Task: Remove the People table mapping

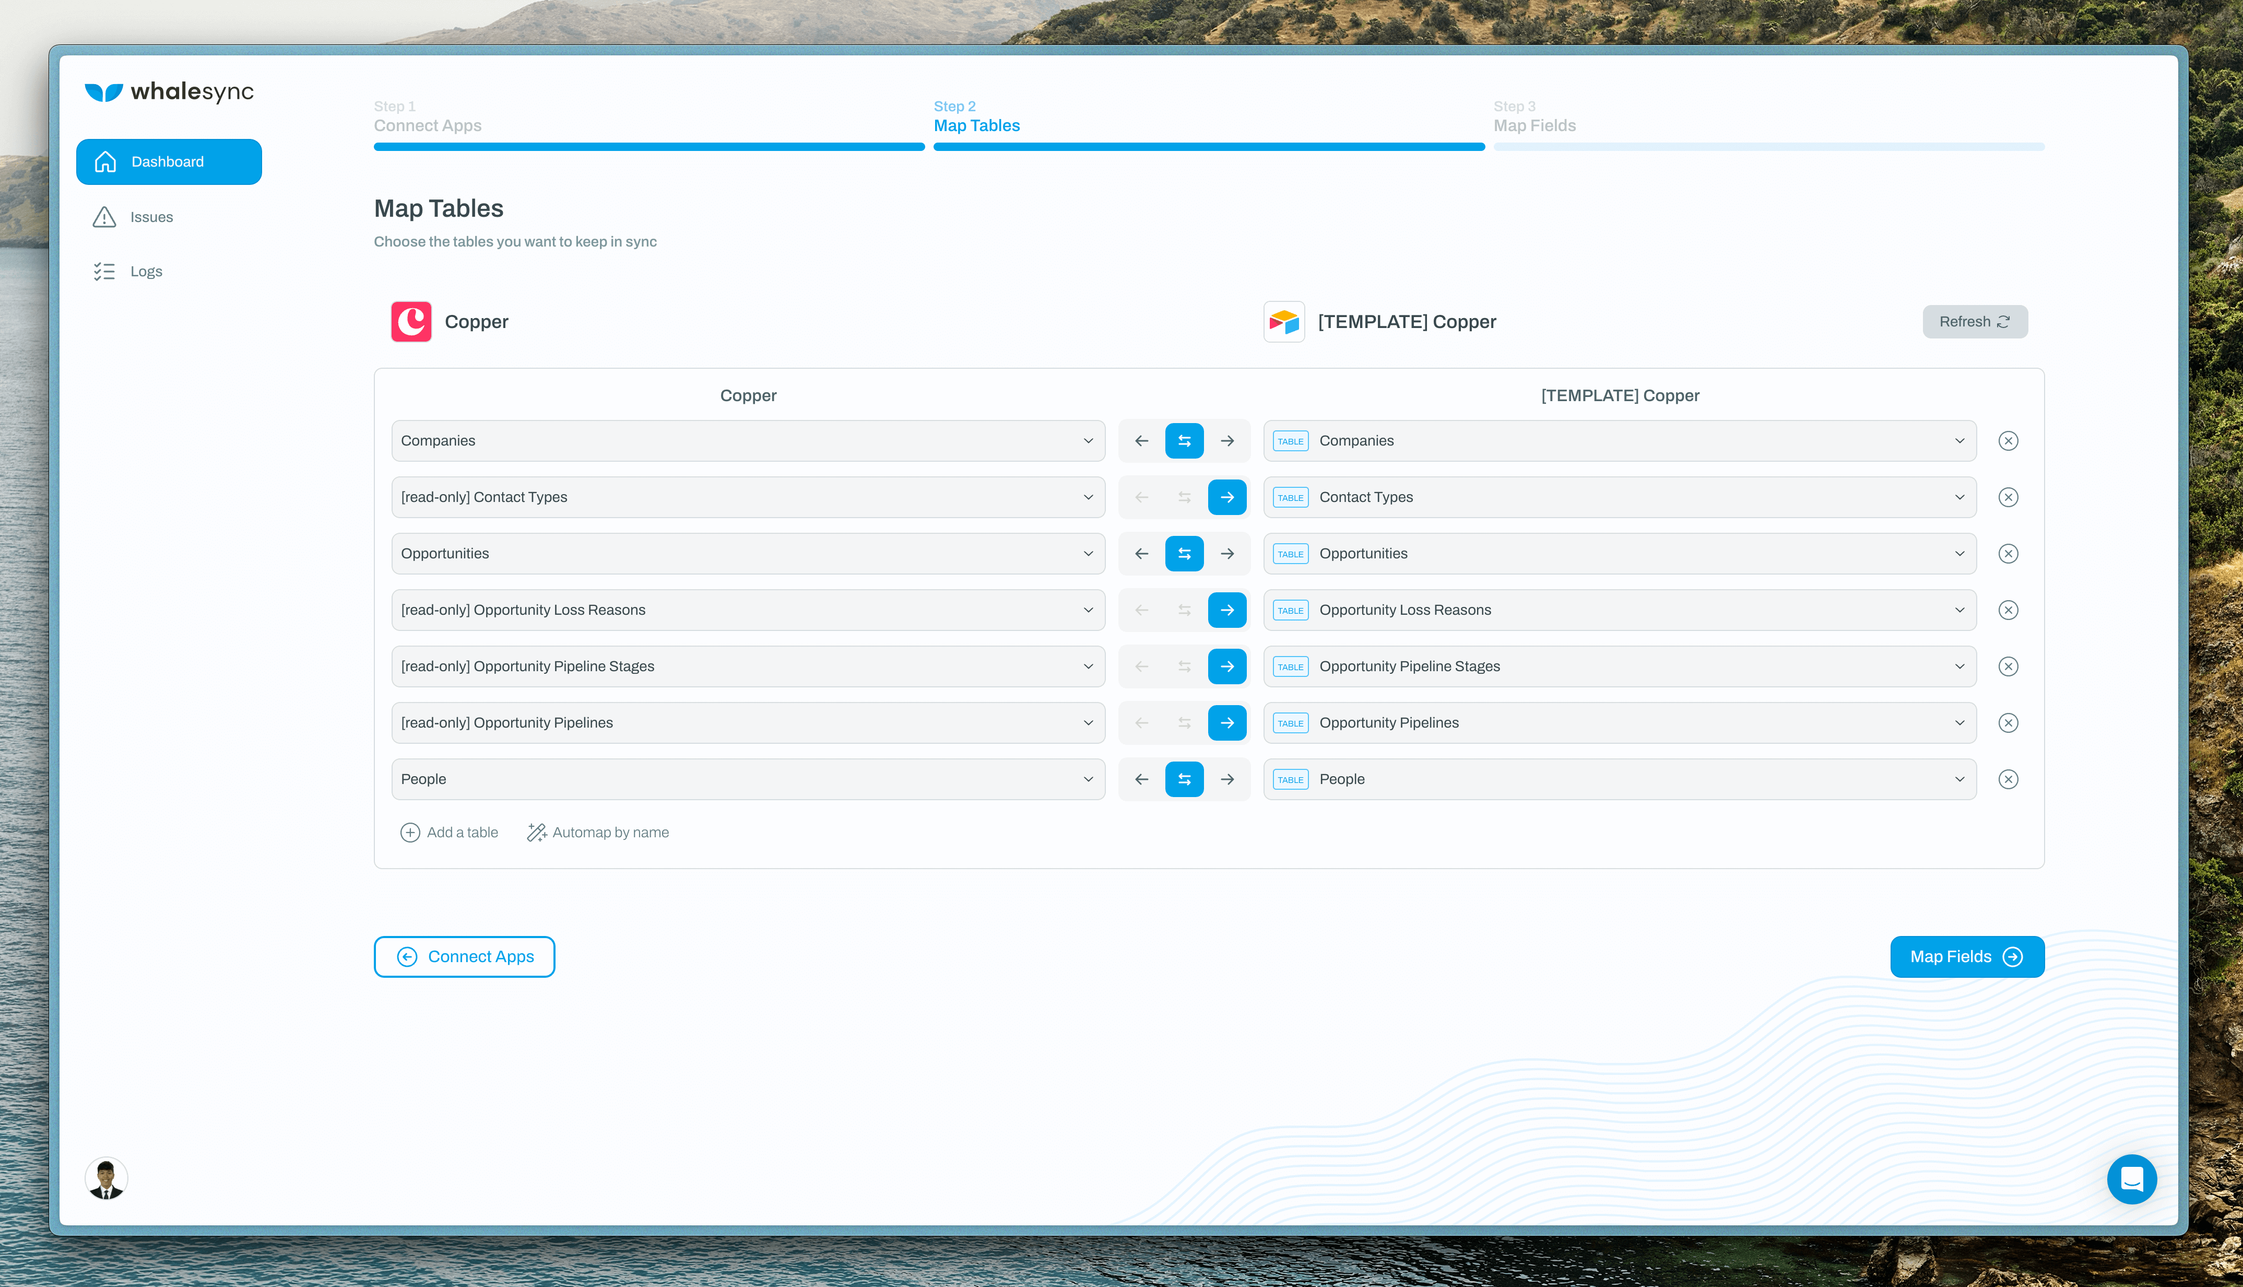Action: tap(2008, 780)
